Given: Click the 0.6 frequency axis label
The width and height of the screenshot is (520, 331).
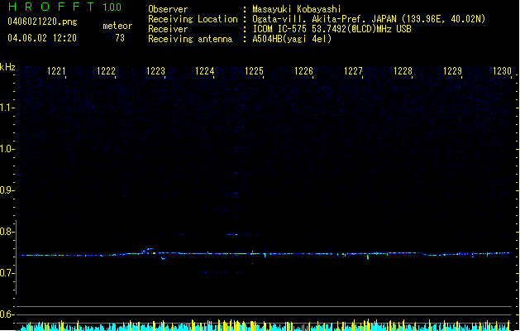Looking at the screenshot, I should pos(7,314).
